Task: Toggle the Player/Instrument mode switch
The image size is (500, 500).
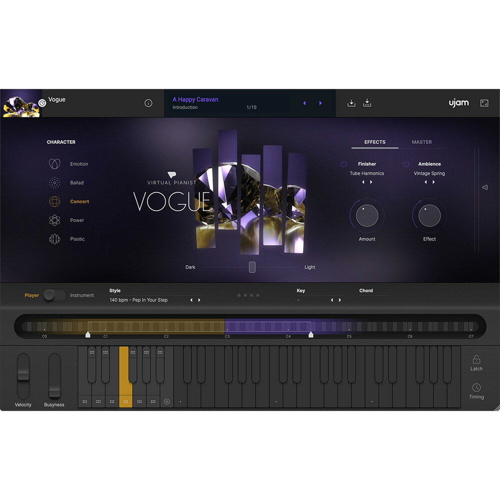Action: (54, 295)
